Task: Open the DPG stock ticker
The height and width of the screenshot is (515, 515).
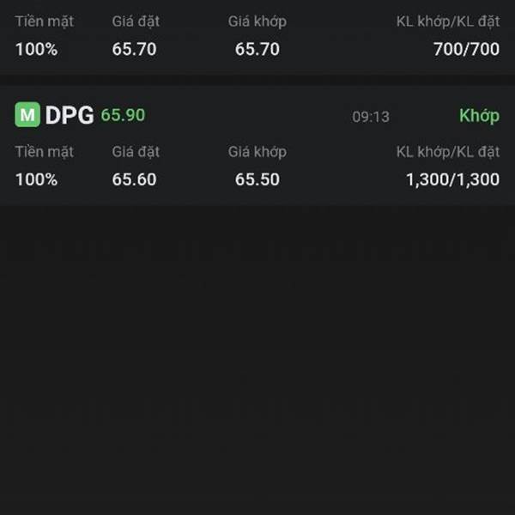Action: tap(70, 115)
